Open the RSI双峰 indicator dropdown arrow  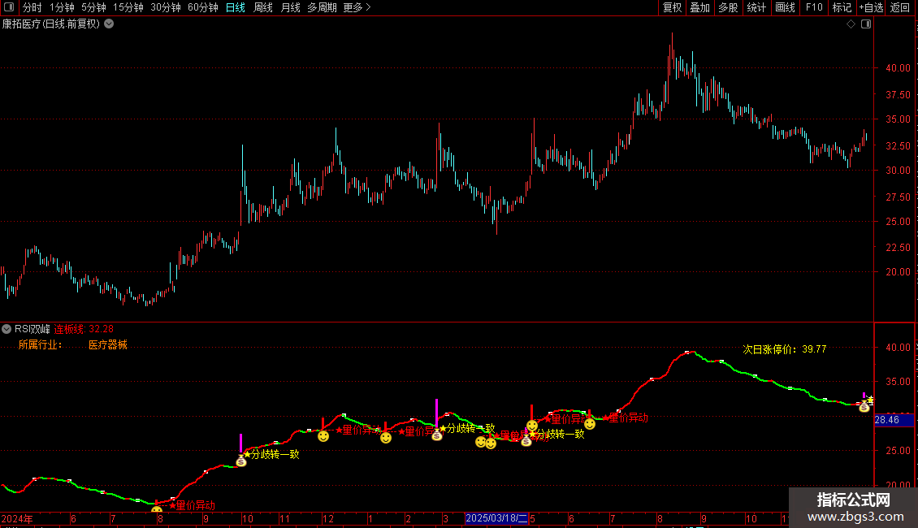tap(6, 329)
